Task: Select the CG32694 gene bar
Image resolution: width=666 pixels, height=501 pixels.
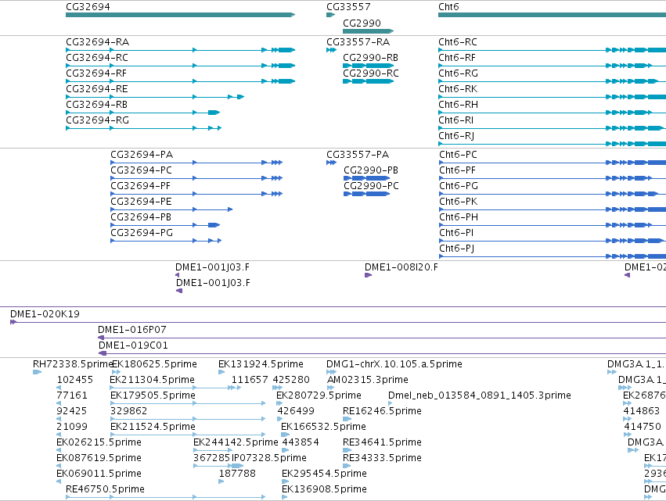Action: click(x=180, y=15)
